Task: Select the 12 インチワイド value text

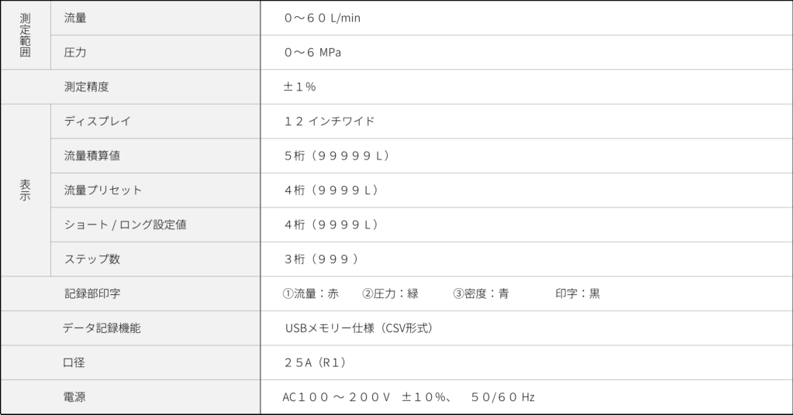Action: coord(330,121)
